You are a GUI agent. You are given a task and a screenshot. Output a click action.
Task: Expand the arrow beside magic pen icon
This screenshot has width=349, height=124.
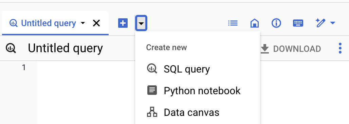coord(332,23)
